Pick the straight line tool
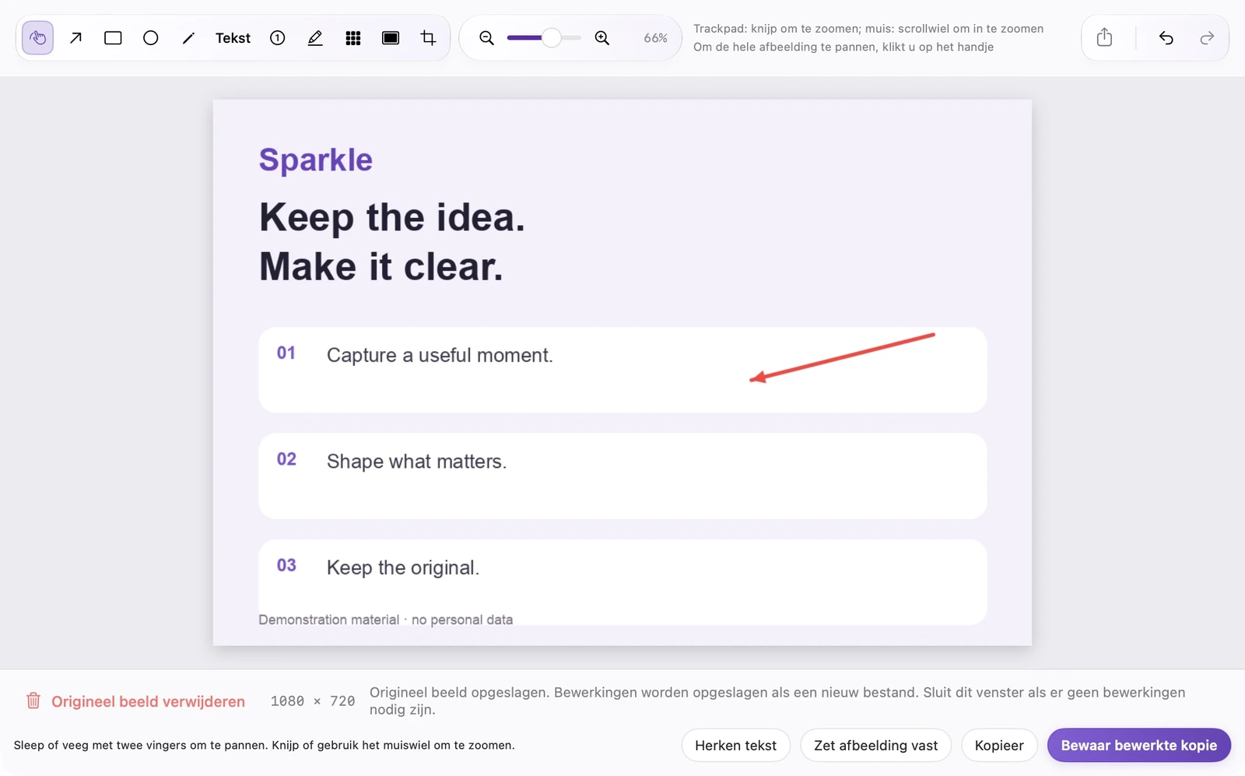The height and width of the screenshot is (776, 1245). [188, 38]
